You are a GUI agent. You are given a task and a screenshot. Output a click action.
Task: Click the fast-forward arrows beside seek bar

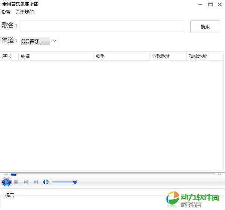tap(219, 174)
